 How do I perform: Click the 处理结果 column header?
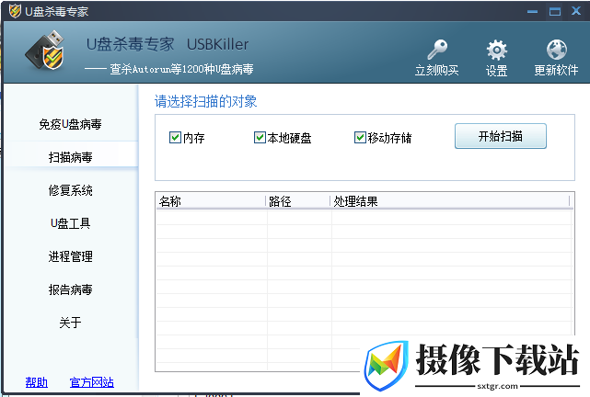pos(450,201)
